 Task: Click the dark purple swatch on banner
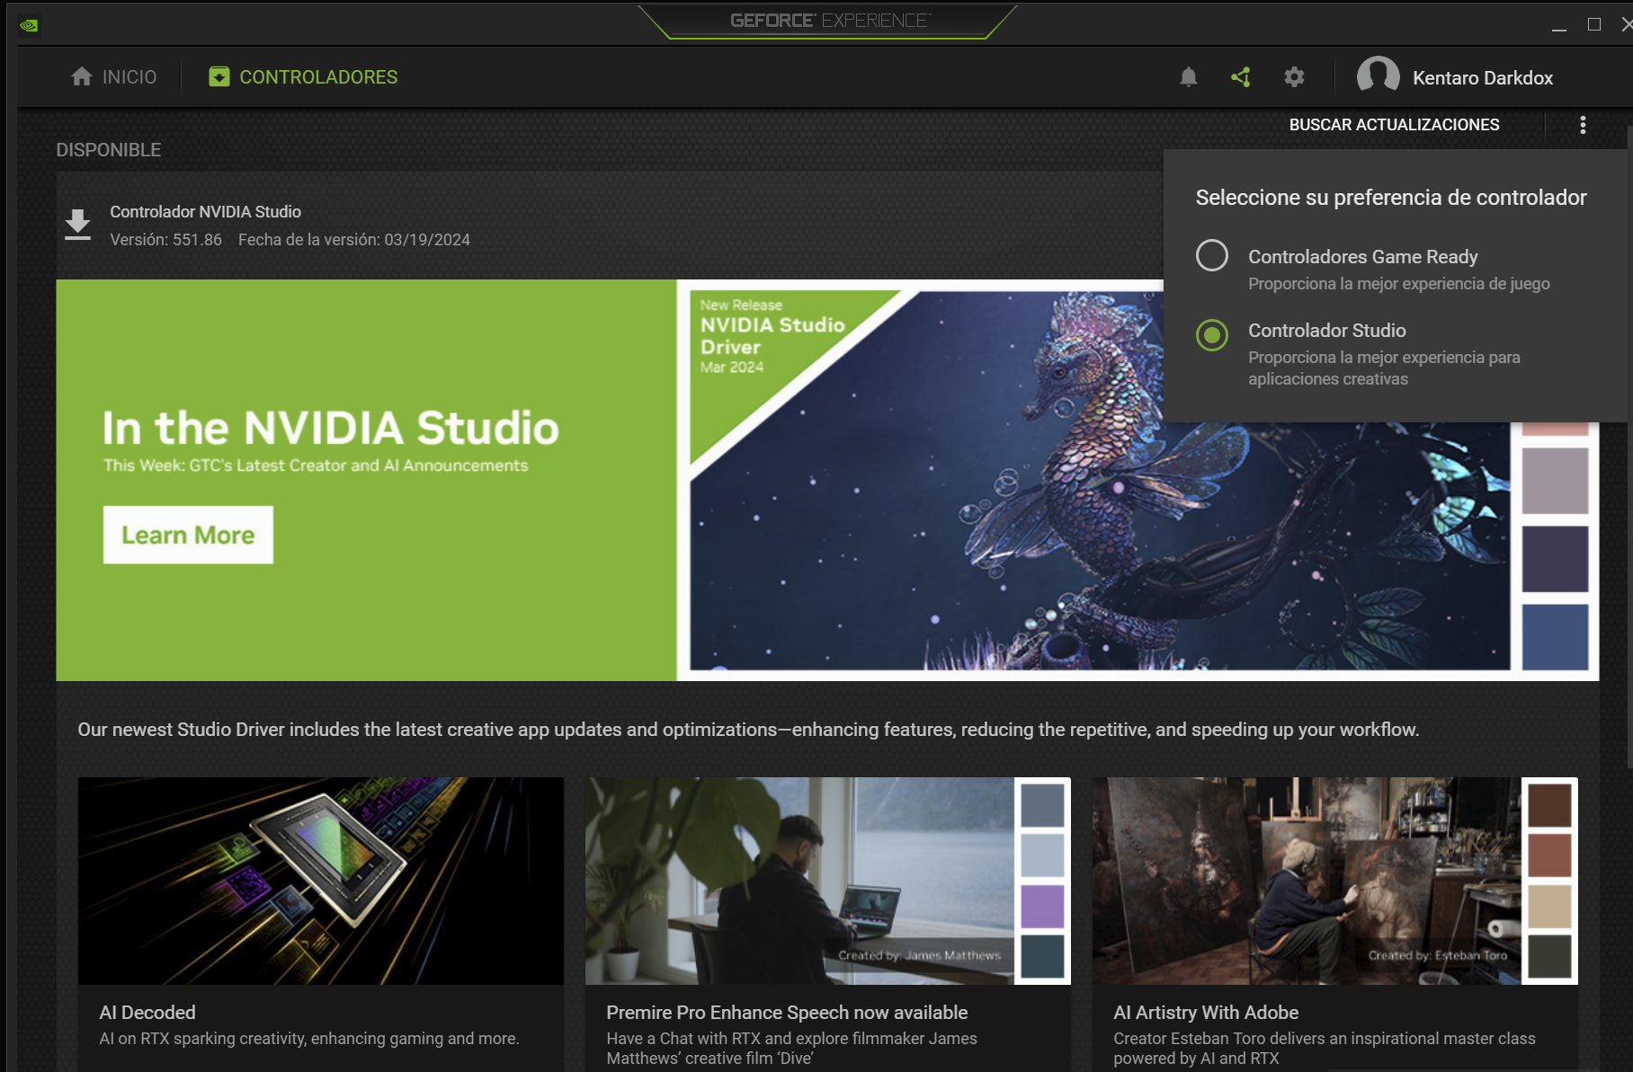tap(1555, 559)
